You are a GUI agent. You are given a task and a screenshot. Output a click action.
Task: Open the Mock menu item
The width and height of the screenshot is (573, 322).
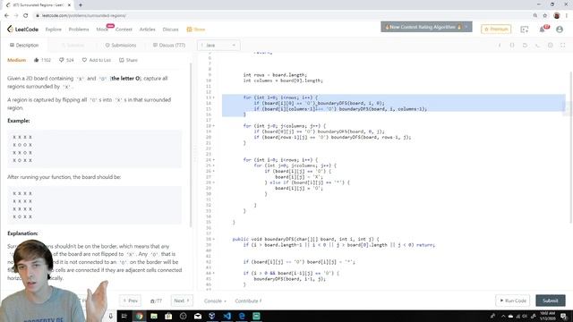coord(102,30)
